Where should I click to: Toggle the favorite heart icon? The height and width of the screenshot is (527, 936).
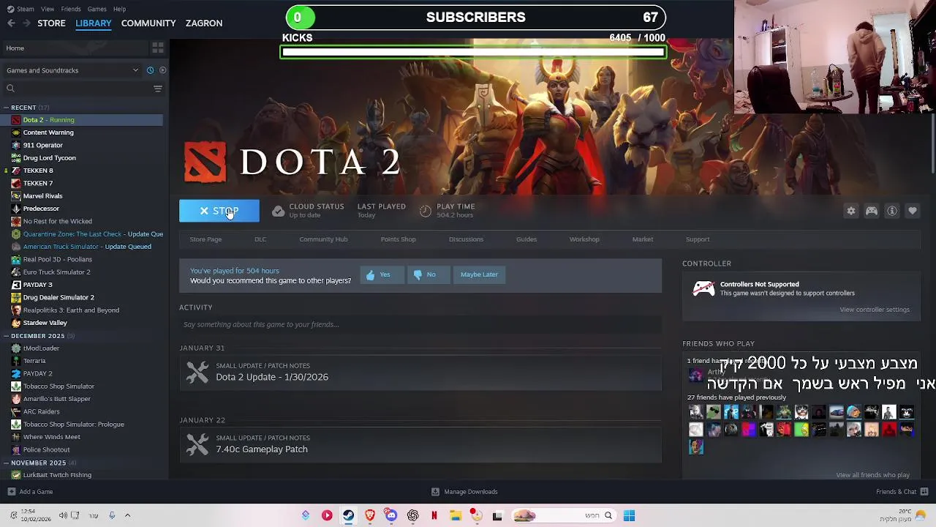913,211
